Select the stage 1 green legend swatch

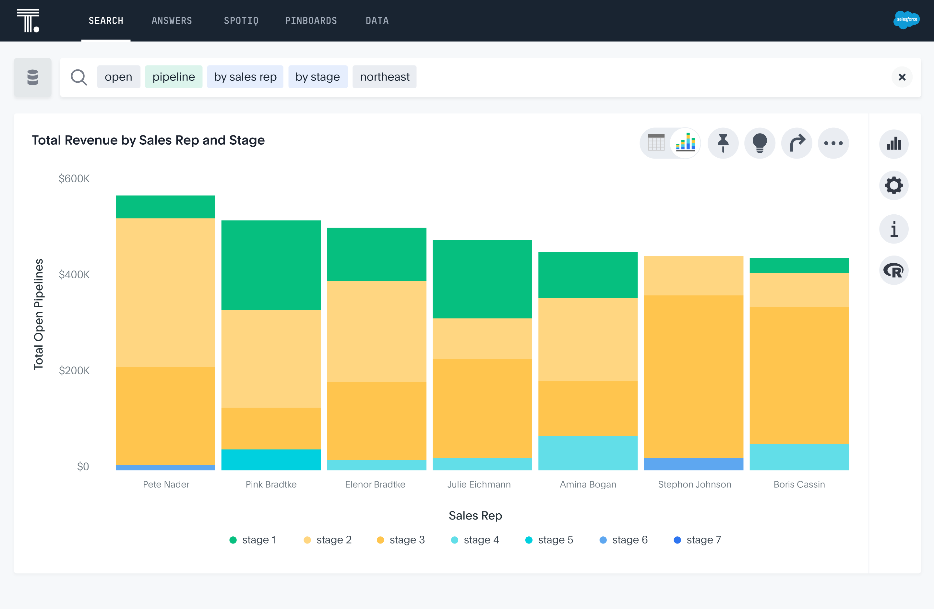pyautogui.click(x=233, y=540)
